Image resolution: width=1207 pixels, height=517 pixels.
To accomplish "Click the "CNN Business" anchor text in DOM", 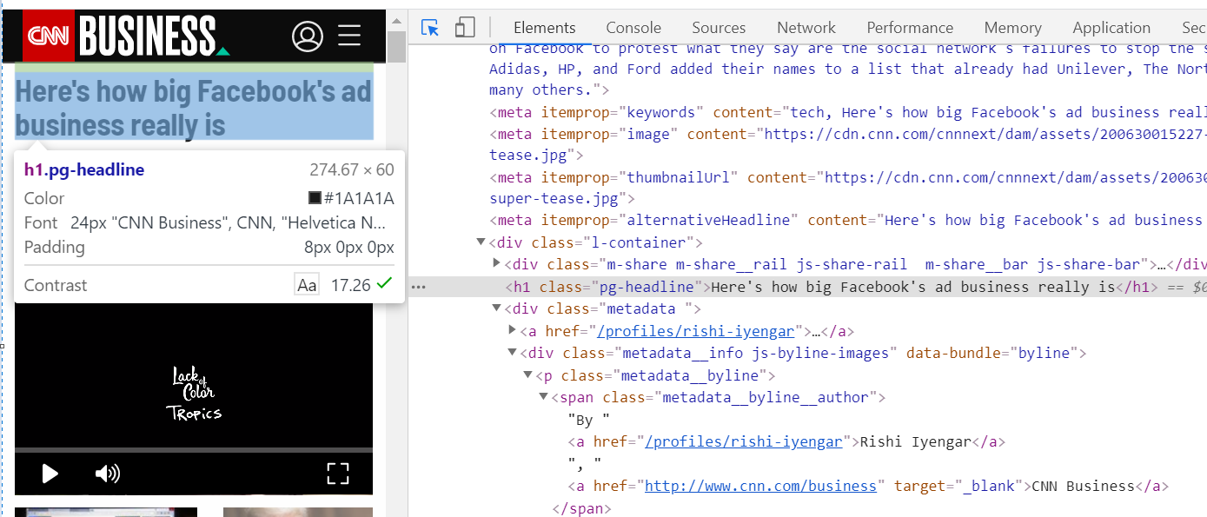I will 1083,486.
